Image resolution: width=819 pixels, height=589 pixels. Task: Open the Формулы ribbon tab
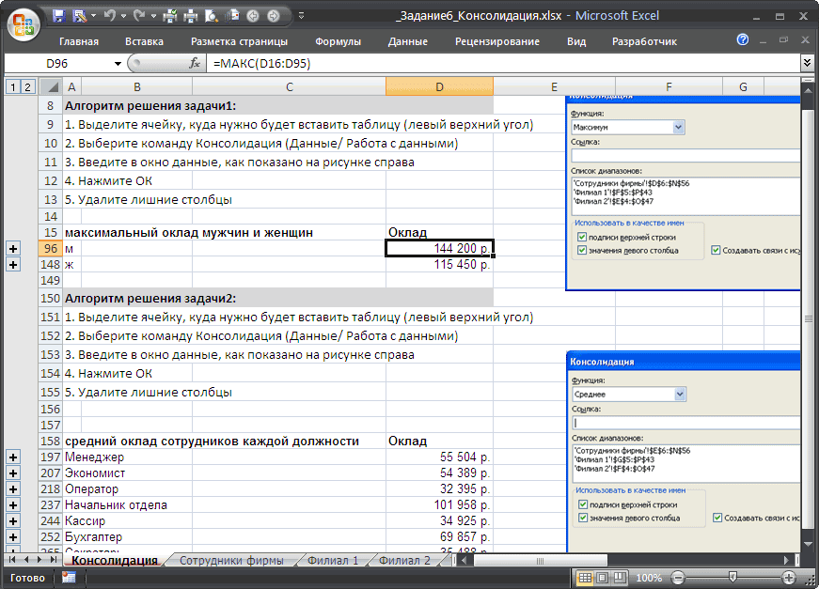[x=338, y=41]
